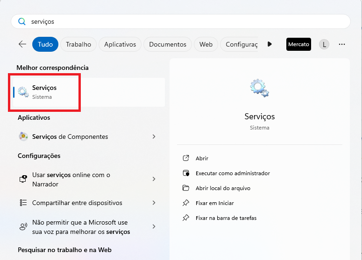Choose Fixar na barra de tarefas
362x260 pixels.
tap(226, 218)
